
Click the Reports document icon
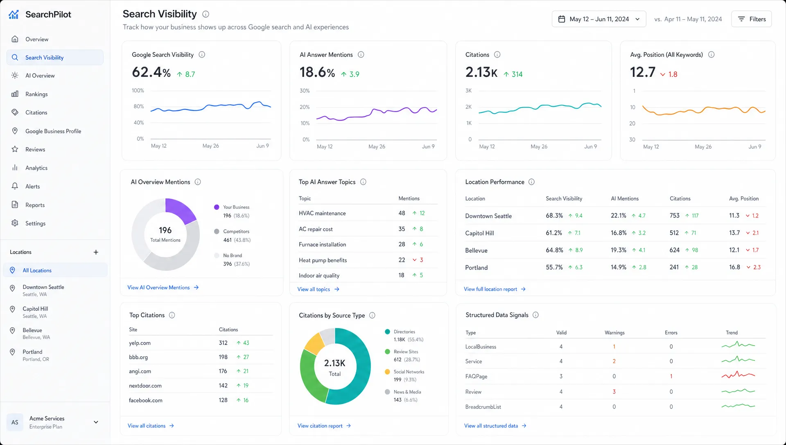point(15,205)
